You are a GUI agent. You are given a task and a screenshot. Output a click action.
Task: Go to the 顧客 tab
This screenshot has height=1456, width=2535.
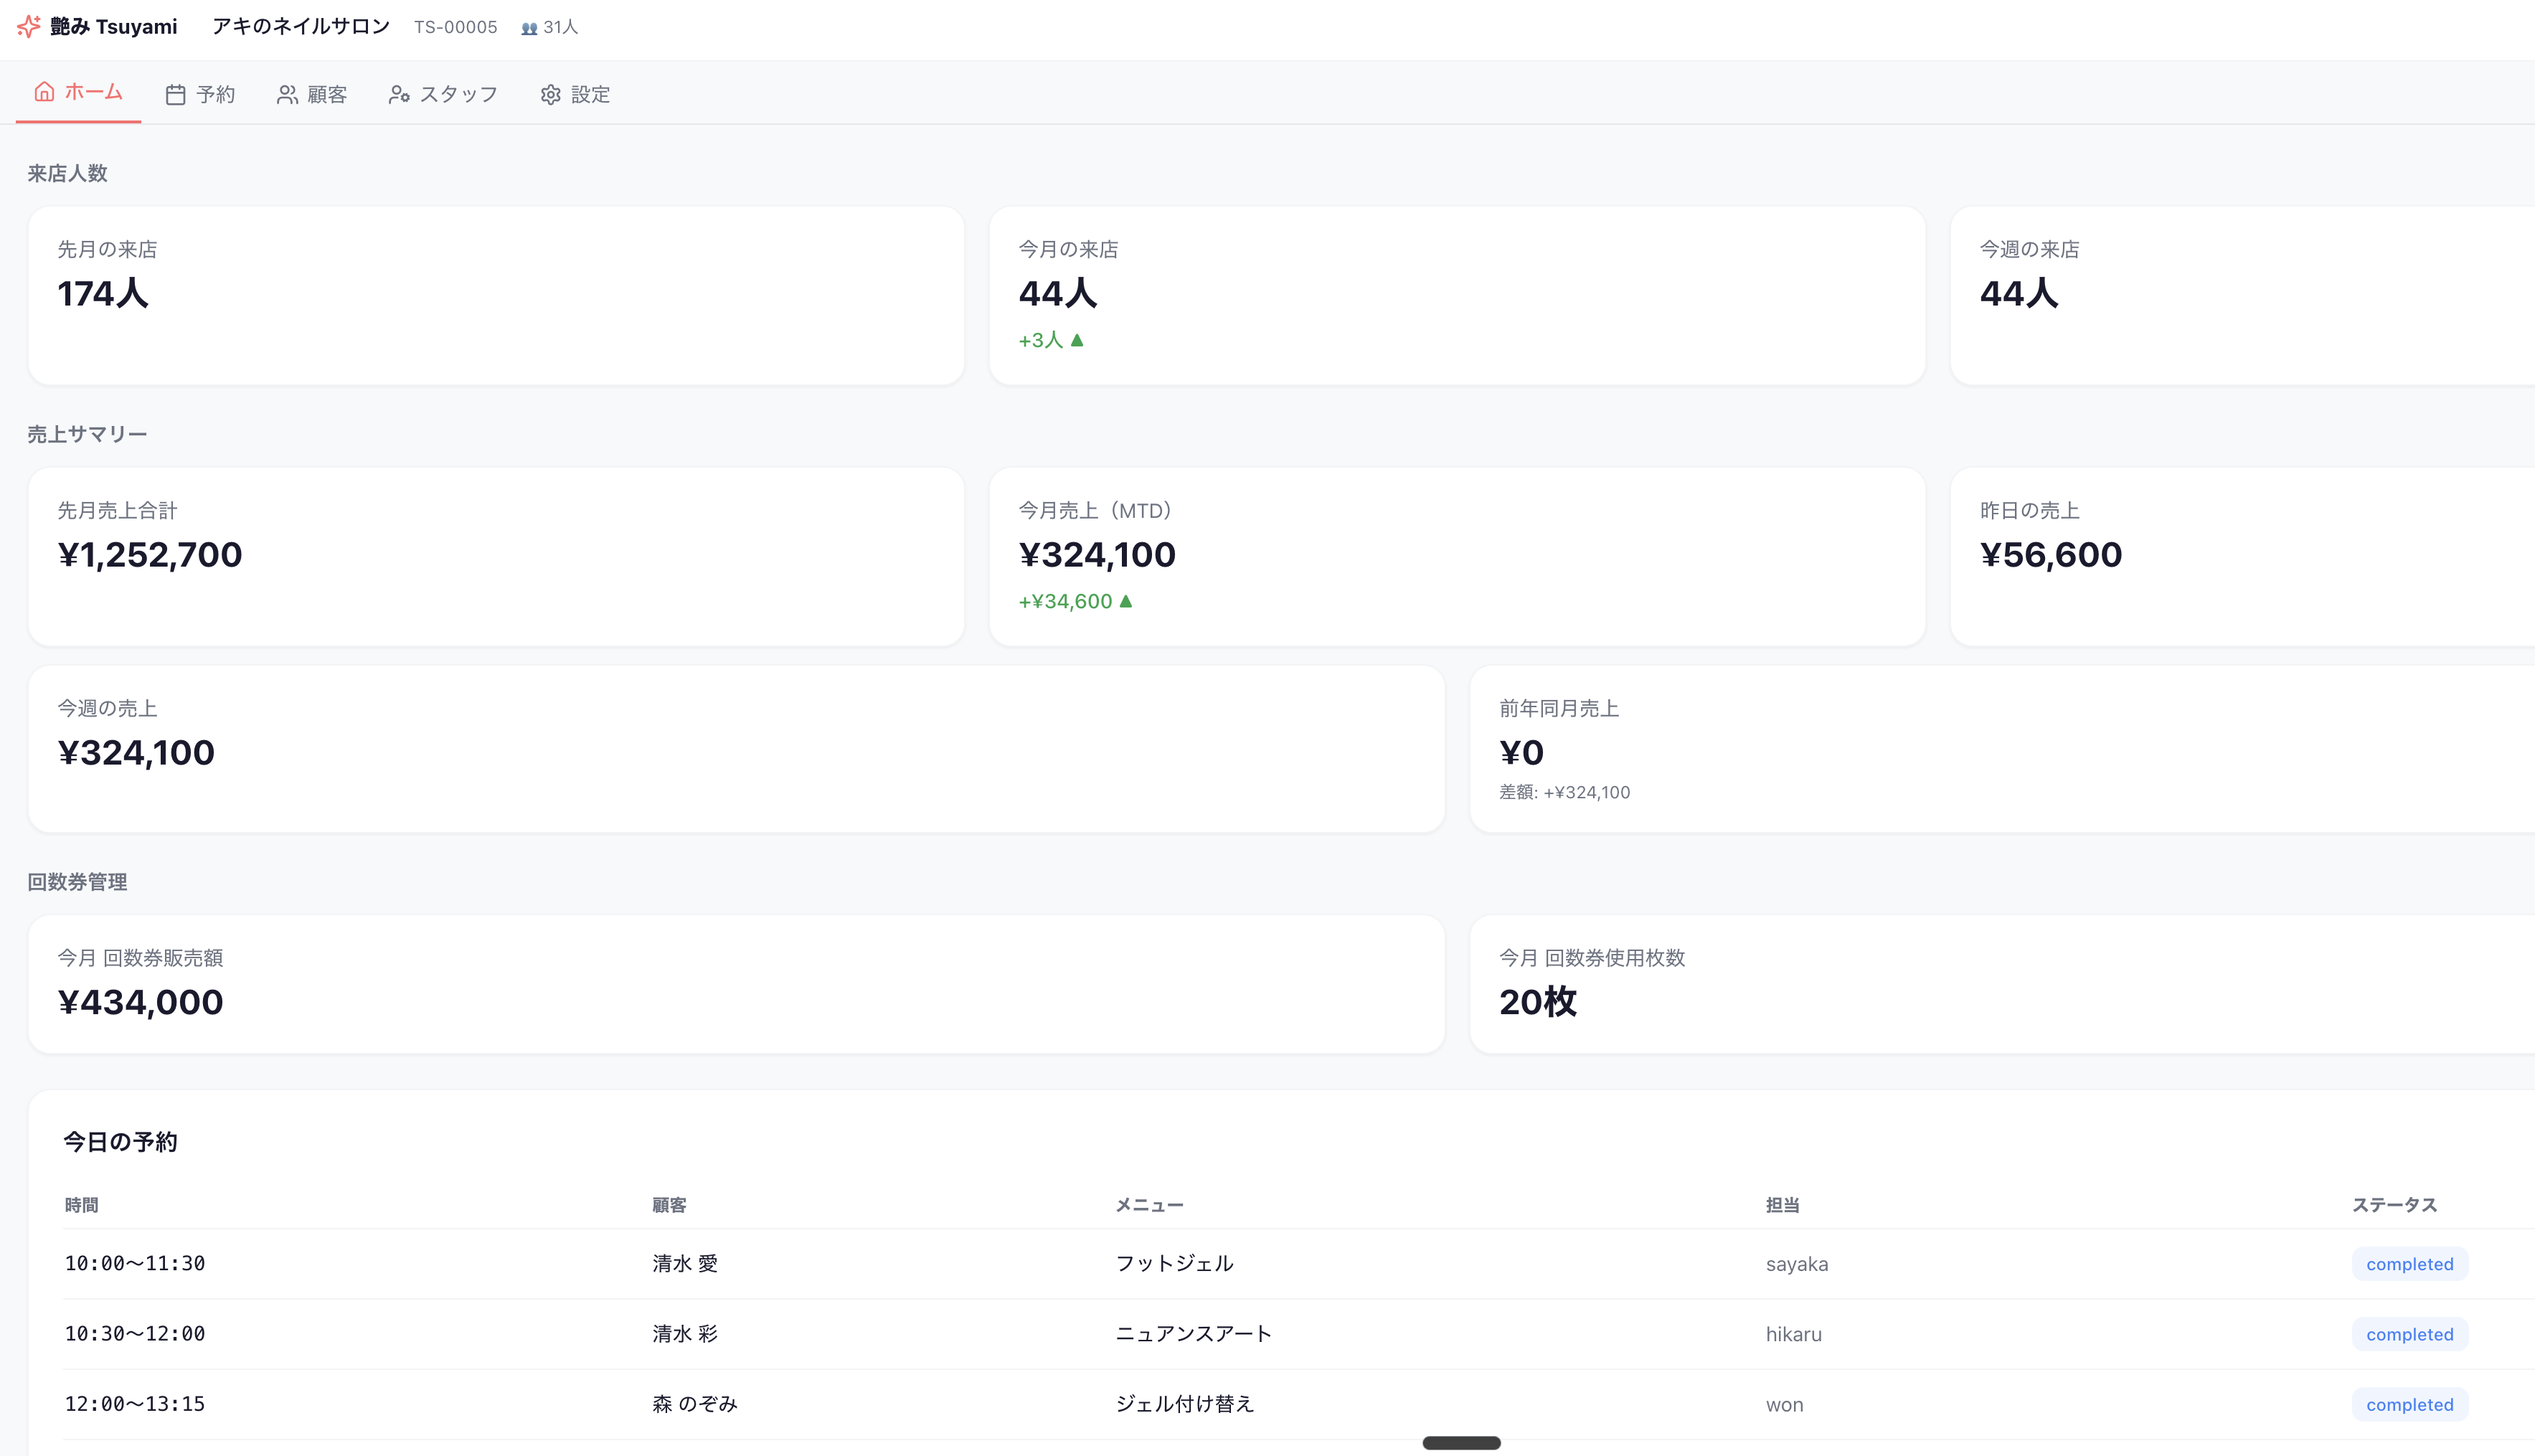click(312, 94)
